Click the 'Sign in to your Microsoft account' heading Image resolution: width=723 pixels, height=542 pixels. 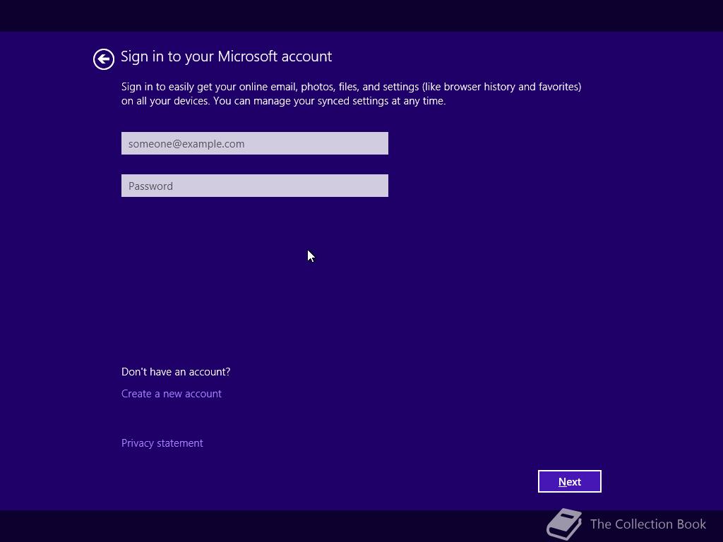[226, 56]
